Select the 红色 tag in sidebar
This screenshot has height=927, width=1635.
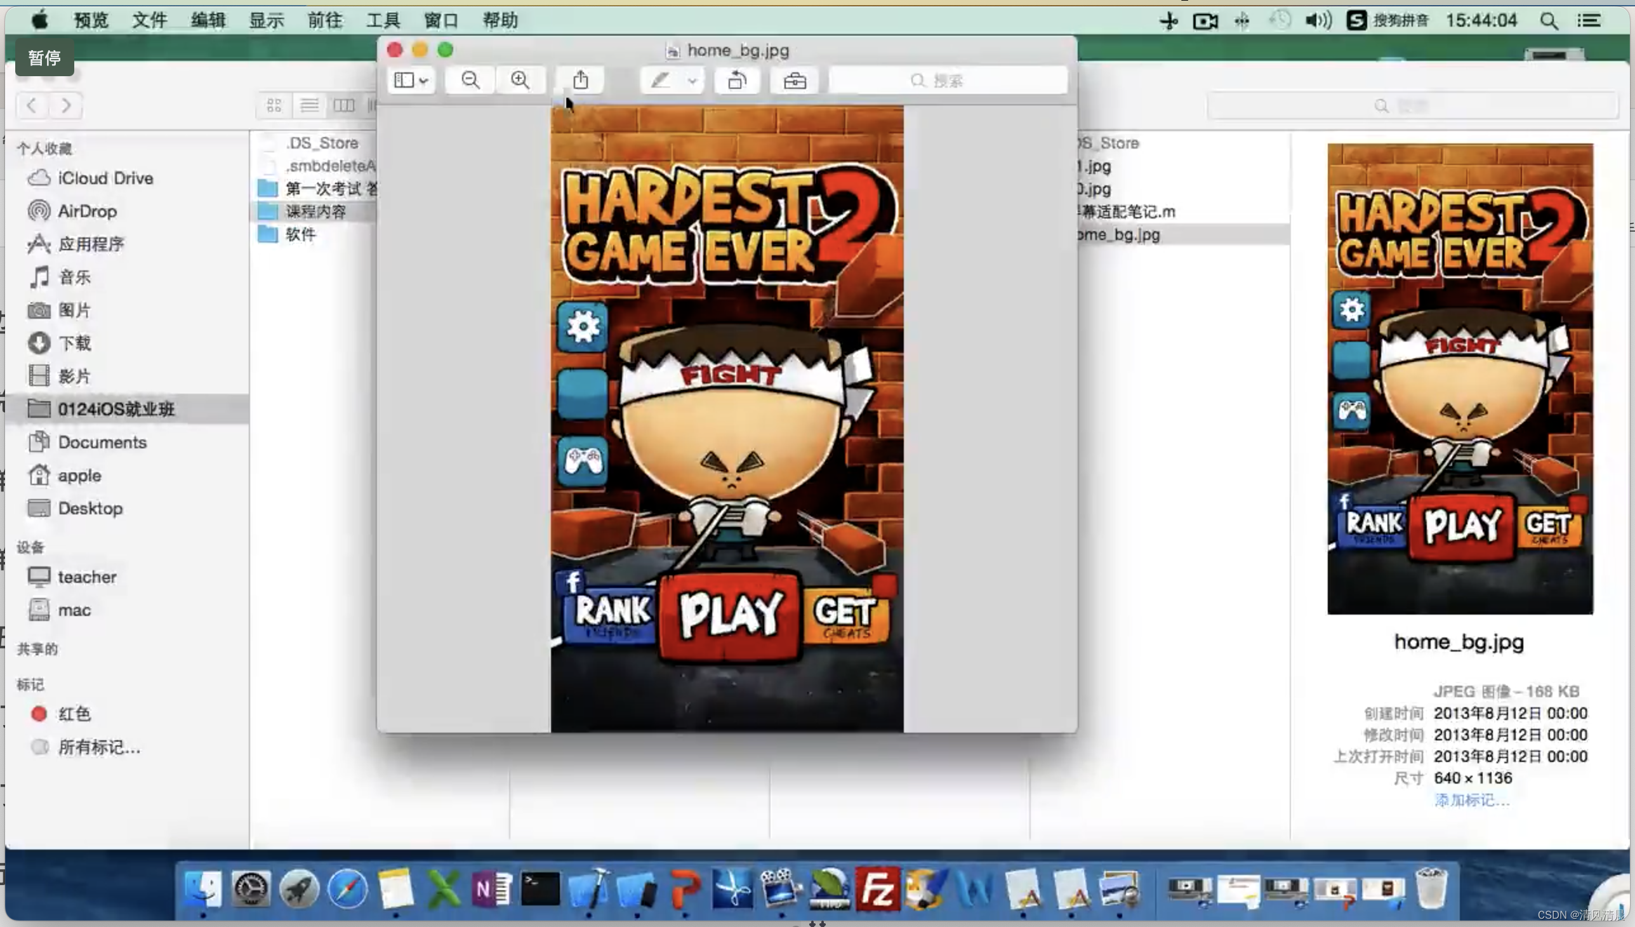(74, 714)
